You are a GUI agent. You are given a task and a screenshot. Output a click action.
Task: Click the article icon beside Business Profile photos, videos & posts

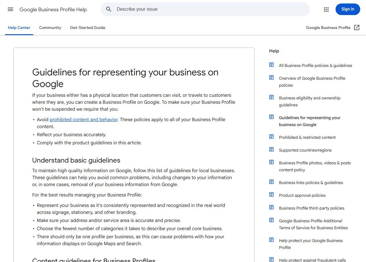271,162
